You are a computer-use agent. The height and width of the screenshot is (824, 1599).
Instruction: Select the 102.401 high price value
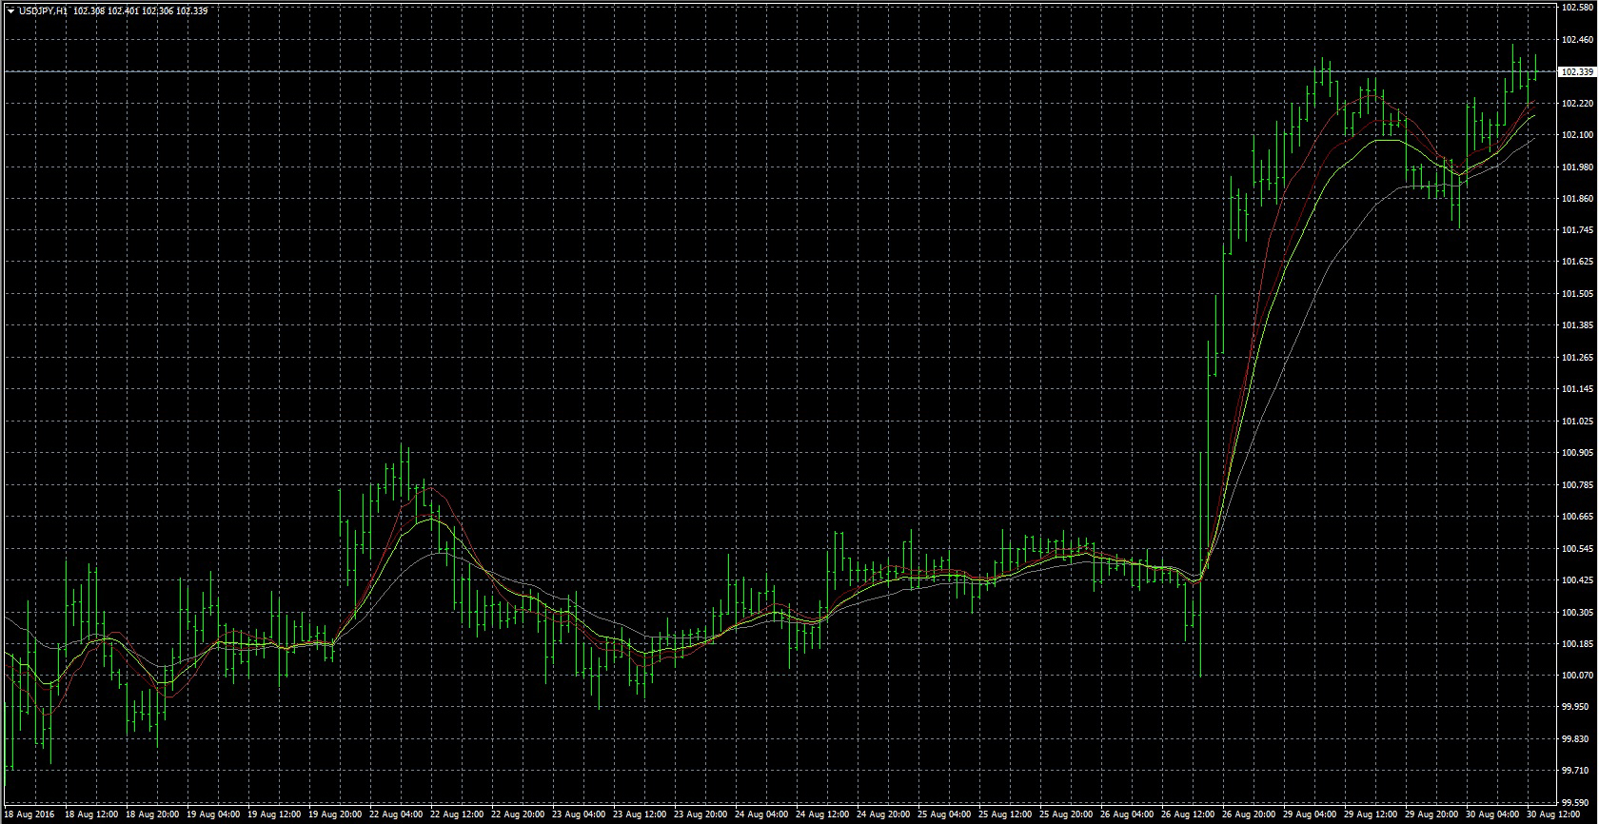click(124, 11)
